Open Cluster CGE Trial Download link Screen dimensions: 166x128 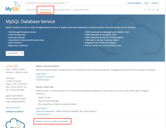pyautogui.click(x=43, y=114)
